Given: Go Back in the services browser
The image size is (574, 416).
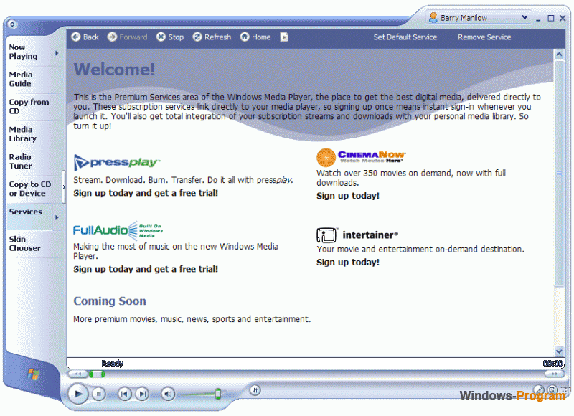Looking at the screenshot, I should point(85,37).
